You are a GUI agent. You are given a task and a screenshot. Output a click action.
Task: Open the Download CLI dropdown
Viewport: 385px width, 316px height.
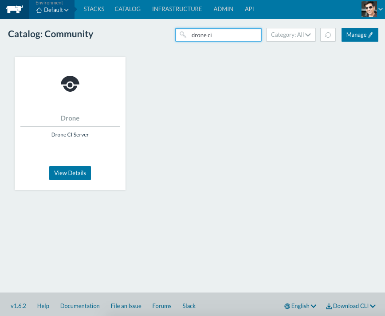[350, 306]
